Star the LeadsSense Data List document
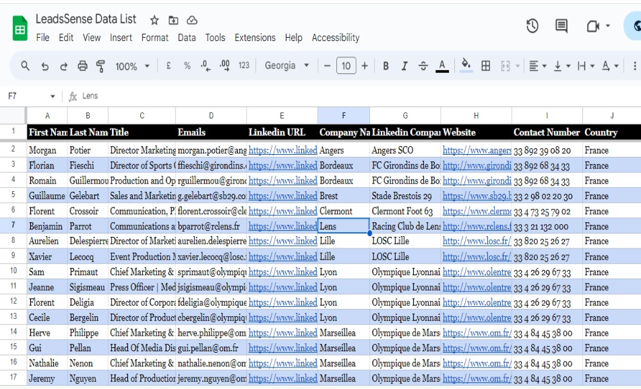This screenshot has height=389, width=641. pyautogui.click(x=153, y=20)
